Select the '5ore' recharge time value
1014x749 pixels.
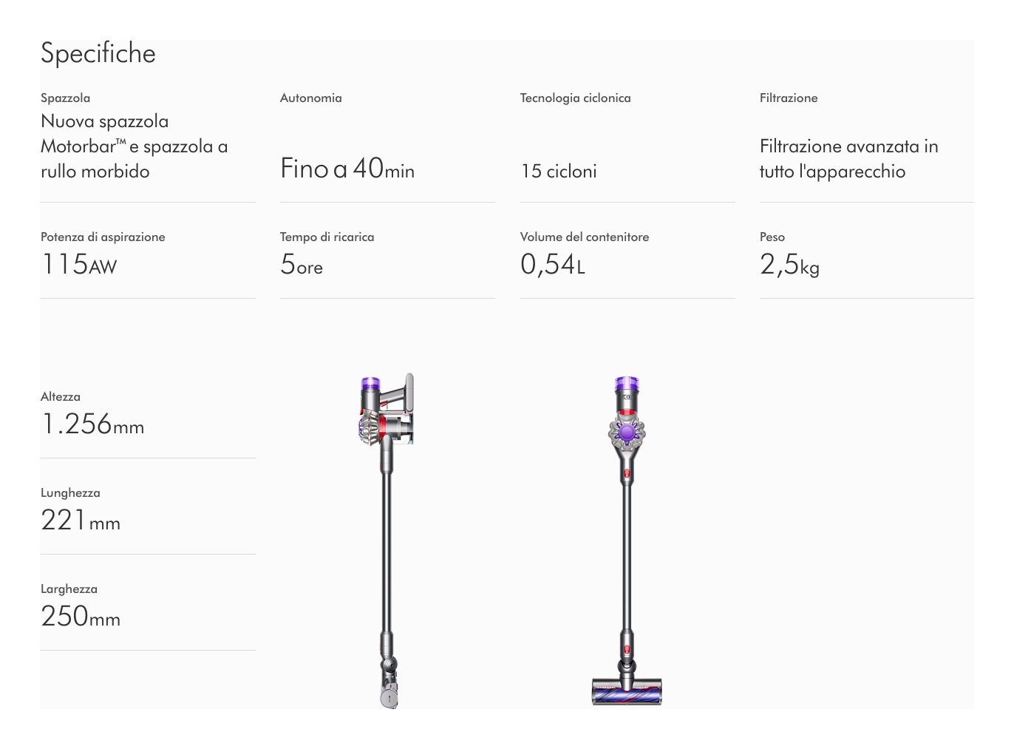(302, 265)
